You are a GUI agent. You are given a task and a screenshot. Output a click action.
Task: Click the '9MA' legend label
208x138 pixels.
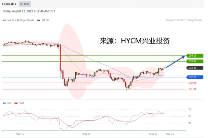pyautogui.click(x=21, y=103)
